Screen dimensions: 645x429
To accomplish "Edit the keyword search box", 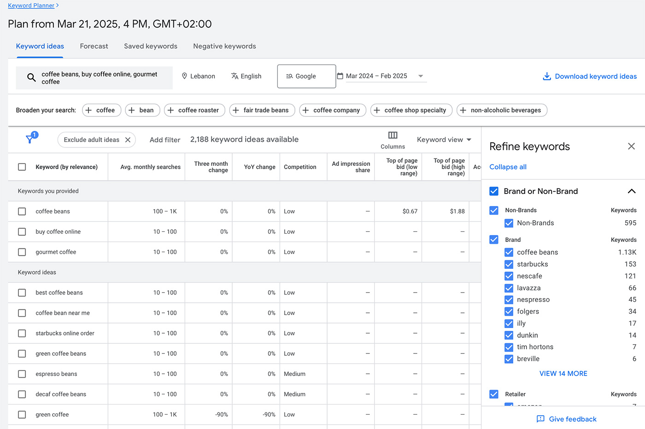I will click(x=94, y=78).
